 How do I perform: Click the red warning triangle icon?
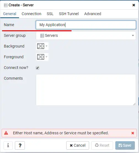coord(6,133)
